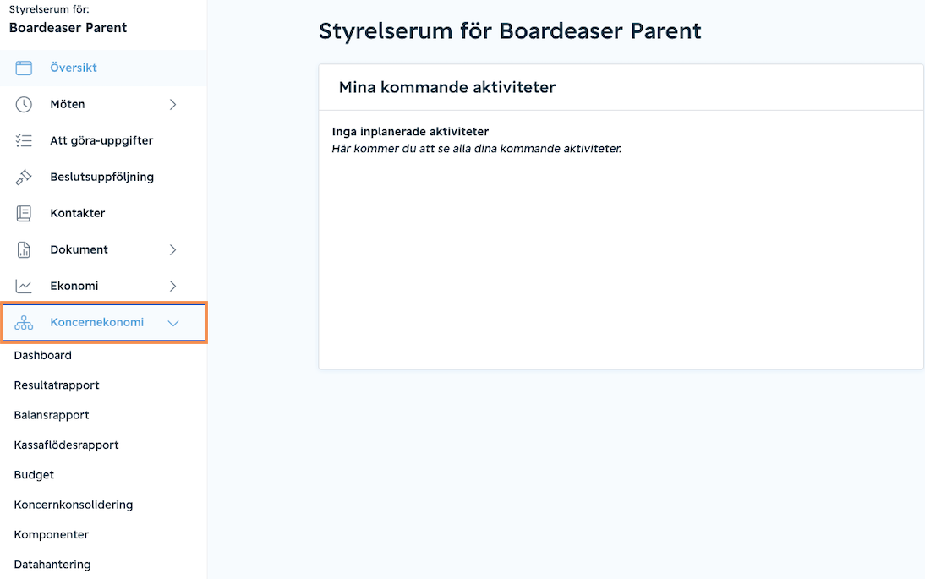
Task: Open the Budget submenu item
Action: tap(34, 475)
